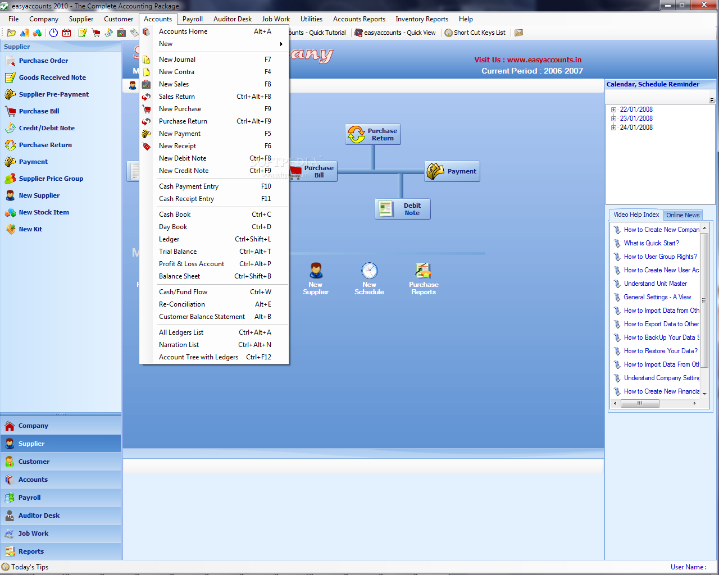Click Today's Tips in status bar
Viewport: 719px width, 575px height.
pos(25,567)
